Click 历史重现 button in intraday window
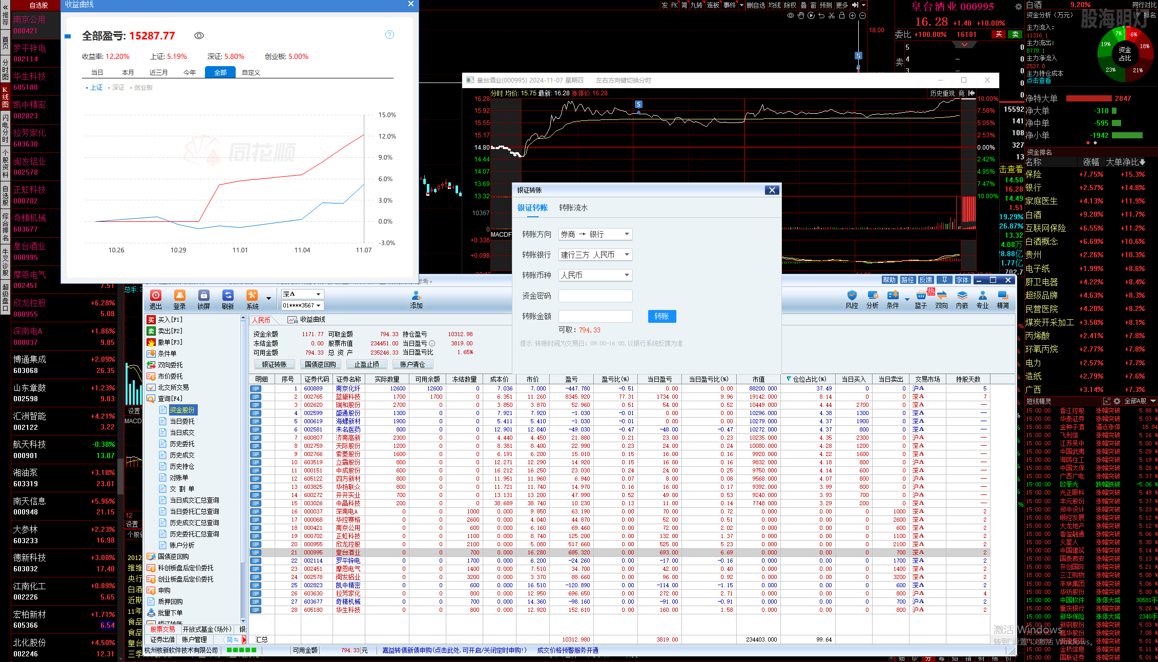The width and height of the screenshot is (1158, 662). (x=942, y=93)
